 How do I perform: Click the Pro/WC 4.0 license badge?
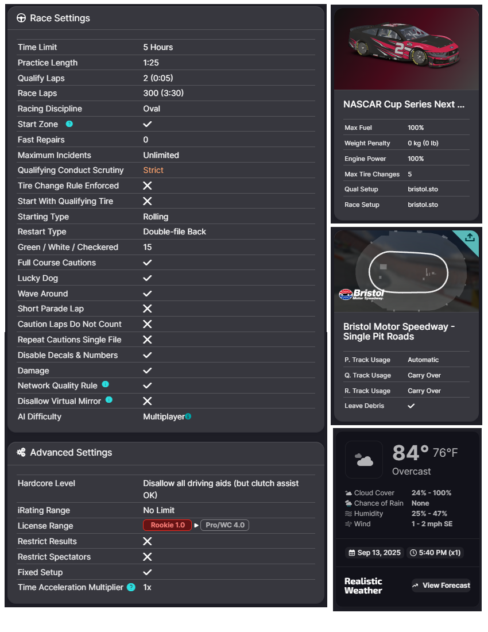click(x=224, y=525)
